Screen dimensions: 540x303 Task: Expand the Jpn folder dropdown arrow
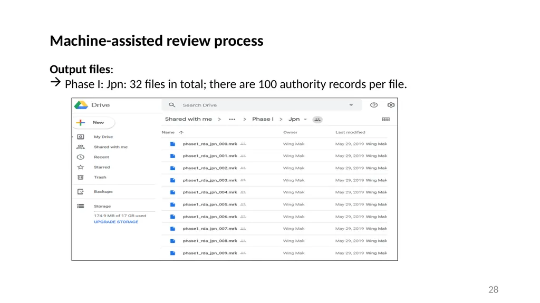pos(305,119)
